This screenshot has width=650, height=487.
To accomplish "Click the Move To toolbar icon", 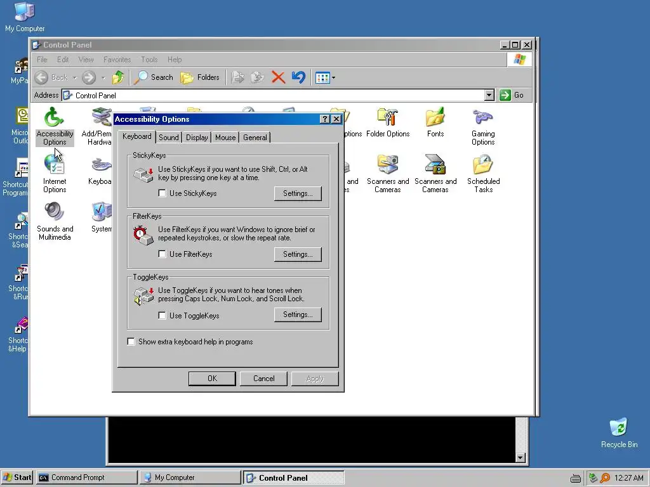I will pyautogui.click(x=238, y=77).
